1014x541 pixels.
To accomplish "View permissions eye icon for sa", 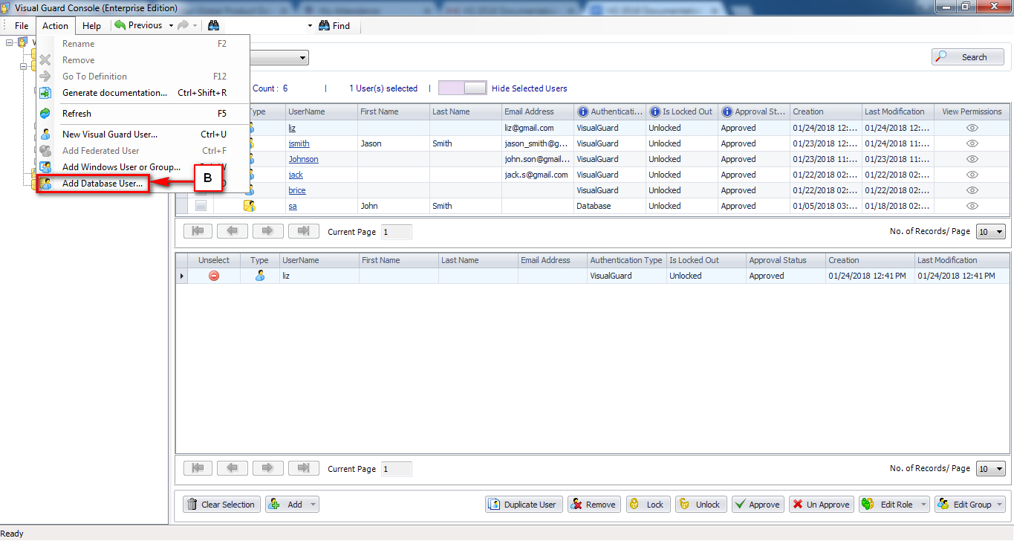I will 972,206.
